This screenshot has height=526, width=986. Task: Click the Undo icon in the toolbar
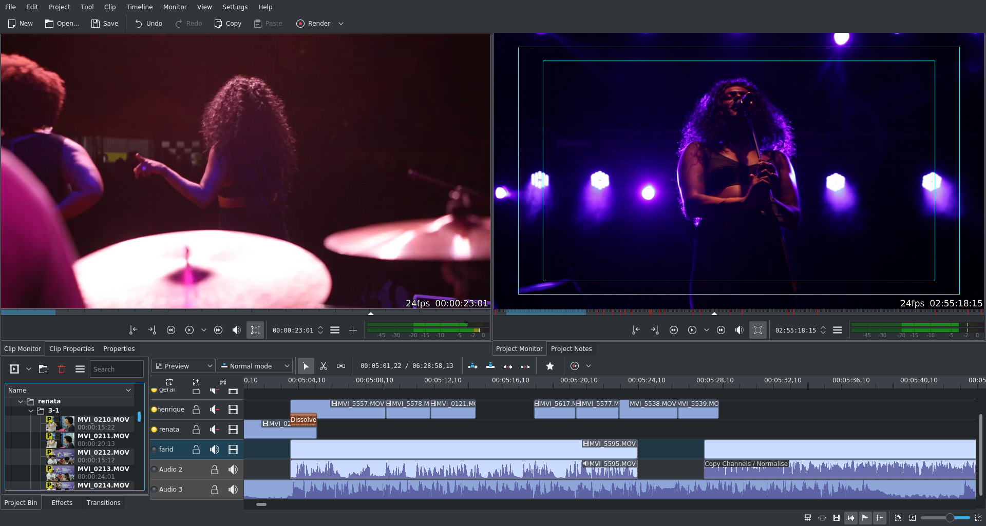coord(147,23)
